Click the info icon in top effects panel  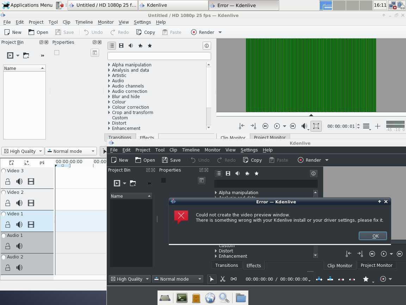point(207,46)
